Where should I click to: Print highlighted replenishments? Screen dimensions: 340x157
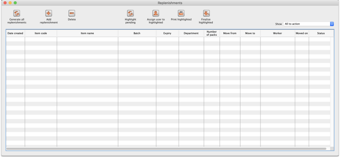181,13
